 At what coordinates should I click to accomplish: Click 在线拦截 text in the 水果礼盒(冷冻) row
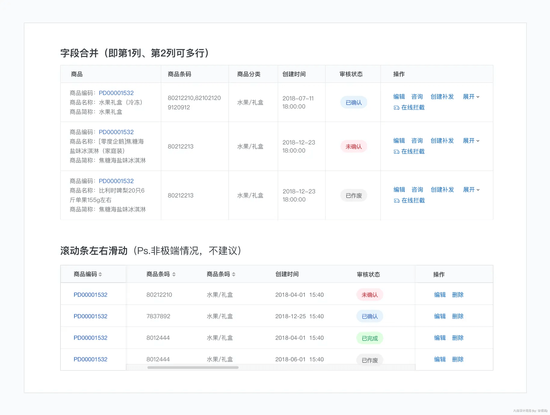coord(413,108)
